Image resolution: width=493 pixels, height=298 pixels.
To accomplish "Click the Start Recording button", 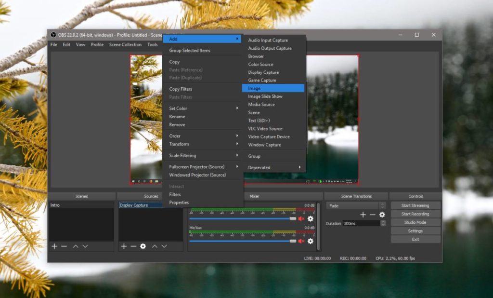I will click(x=415, y=214).
